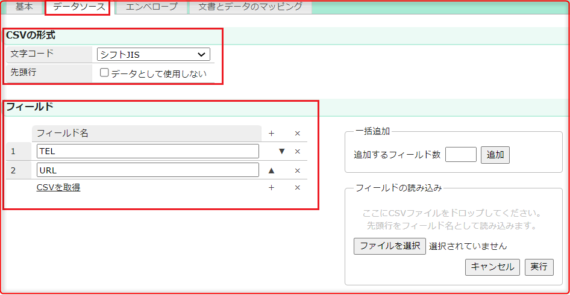
Task: Toggle データとして使用しない checkbox
Action: (x=104, y=73)
